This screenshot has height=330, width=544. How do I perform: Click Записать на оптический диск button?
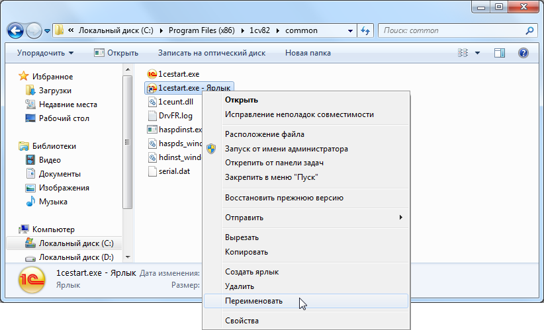[211, 53]
